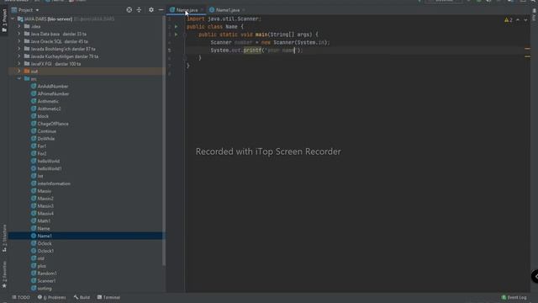Expand the Java Oracle SQL folder
This screenshot has width=538, height=303.
(19, 41)
